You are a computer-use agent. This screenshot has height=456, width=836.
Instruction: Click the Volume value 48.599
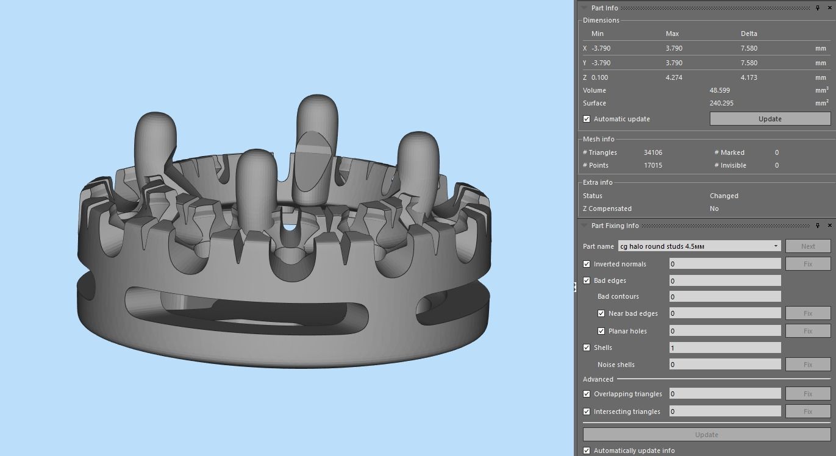click(720, 90)
